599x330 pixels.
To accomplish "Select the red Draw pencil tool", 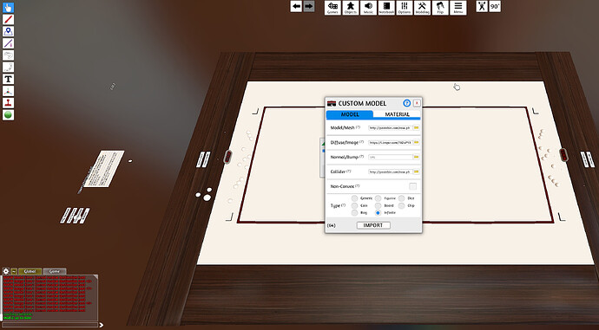I will pos(8,19).
